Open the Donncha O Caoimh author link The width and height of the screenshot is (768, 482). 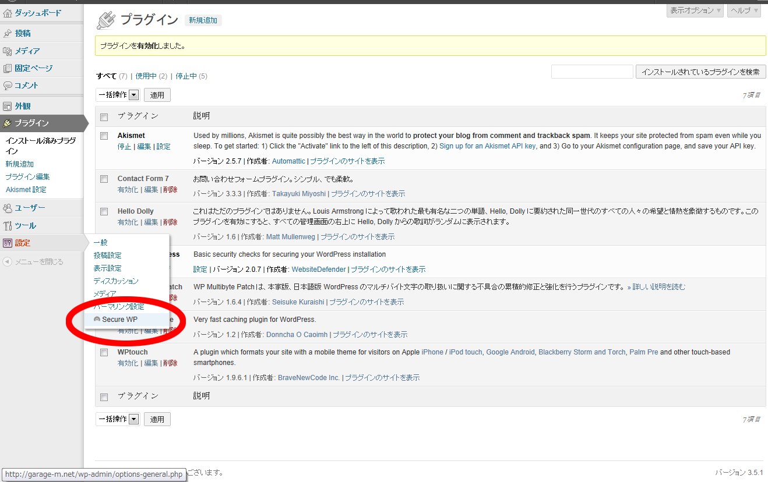tap(297, 335)
